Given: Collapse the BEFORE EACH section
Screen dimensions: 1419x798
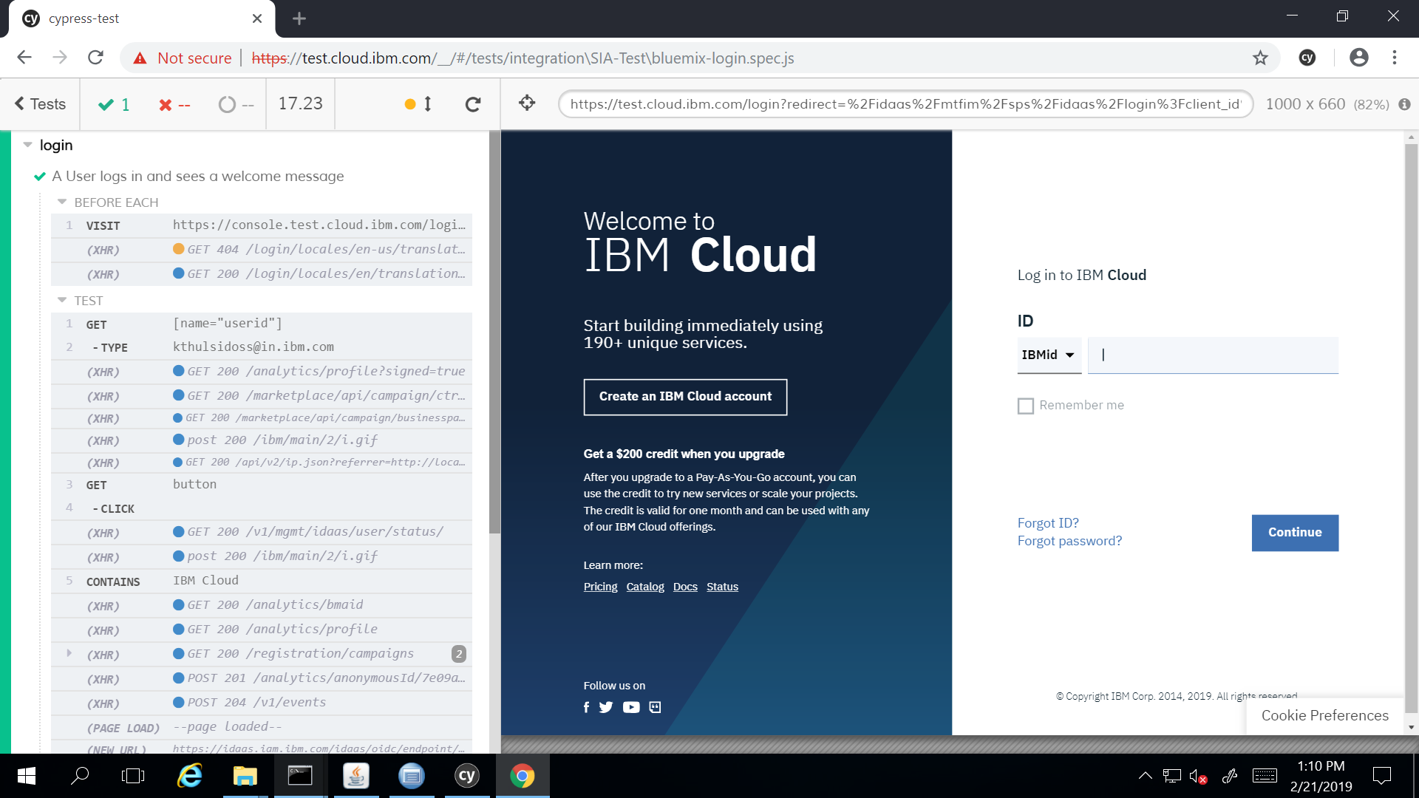Looking at the screenshot, I should coord(62,202).
